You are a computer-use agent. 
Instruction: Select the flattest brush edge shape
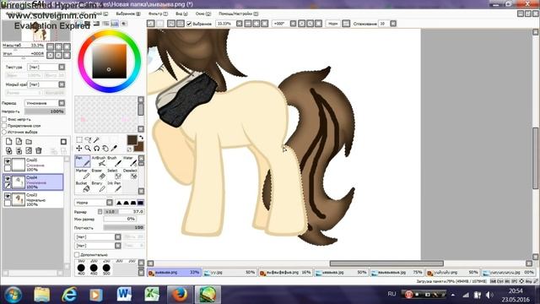pos(141,203)
